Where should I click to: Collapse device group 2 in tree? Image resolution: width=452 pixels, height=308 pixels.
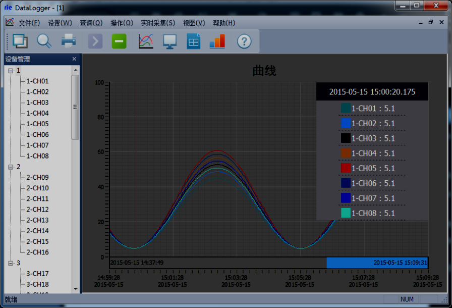[x=11, y=167]
